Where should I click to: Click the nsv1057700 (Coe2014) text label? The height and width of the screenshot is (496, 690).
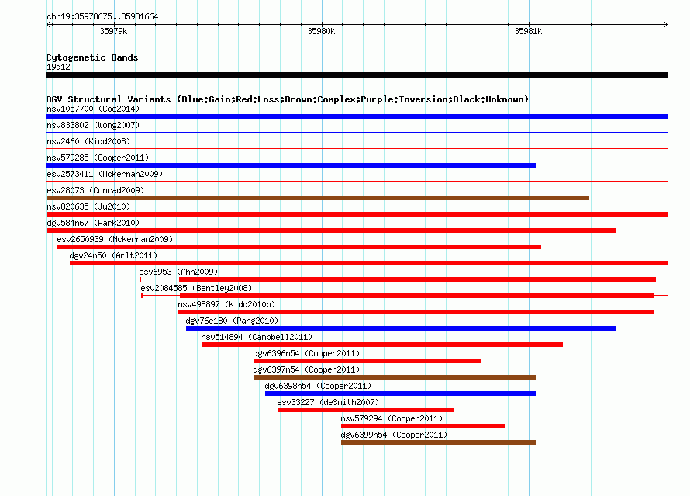coord(93,109)
